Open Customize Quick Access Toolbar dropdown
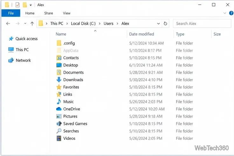Viewport: 234px width, 156px height. coord(31,5)
